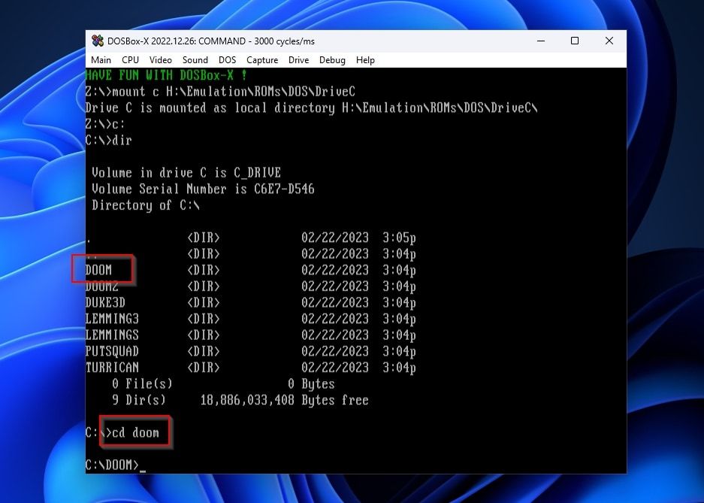Viewport: 704px width, 503px height.
Task: Click '18,886,033,408 Bytes free' text
Action: pos(284,400)
